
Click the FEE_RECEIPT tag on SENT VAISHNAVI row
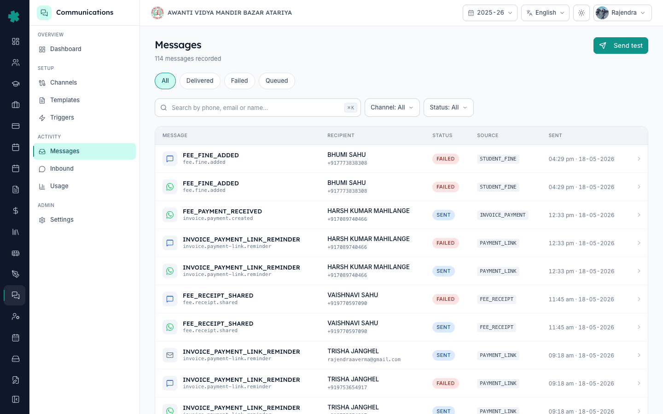pos(496,327)
